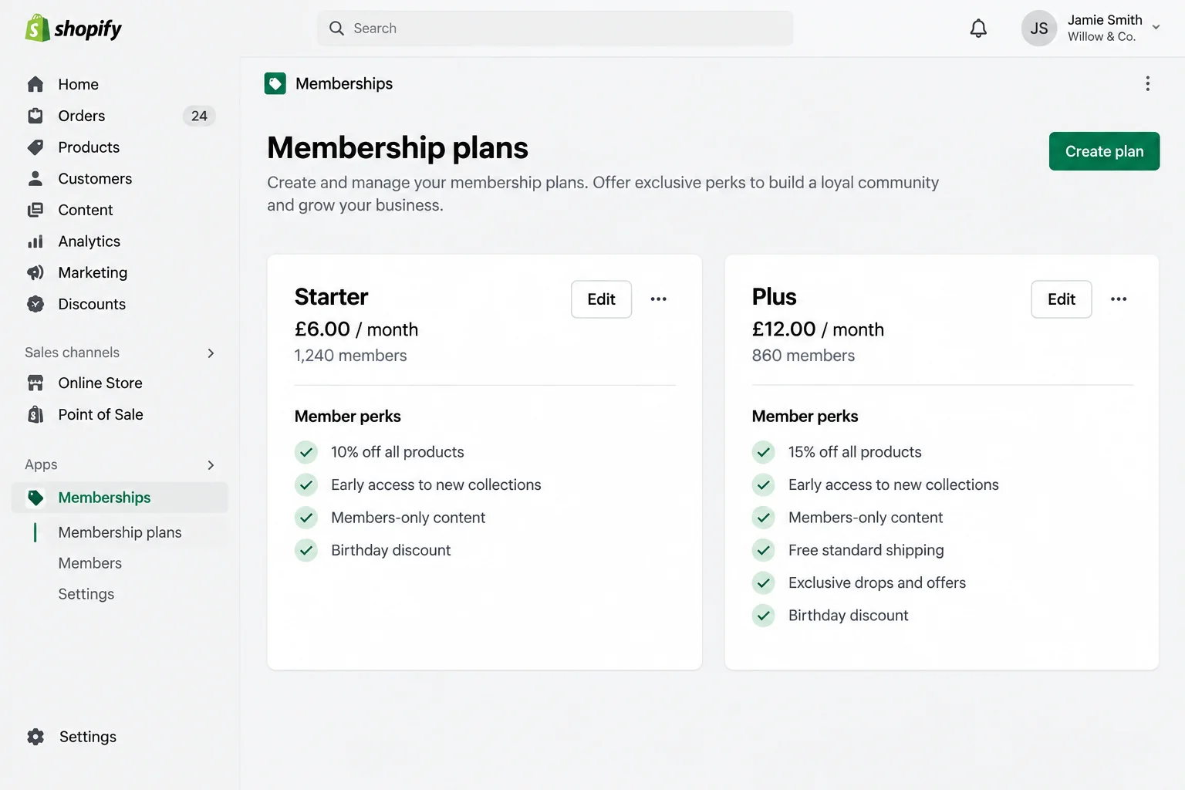
Task: Click the Plus plan title
Action: (774, 297)
